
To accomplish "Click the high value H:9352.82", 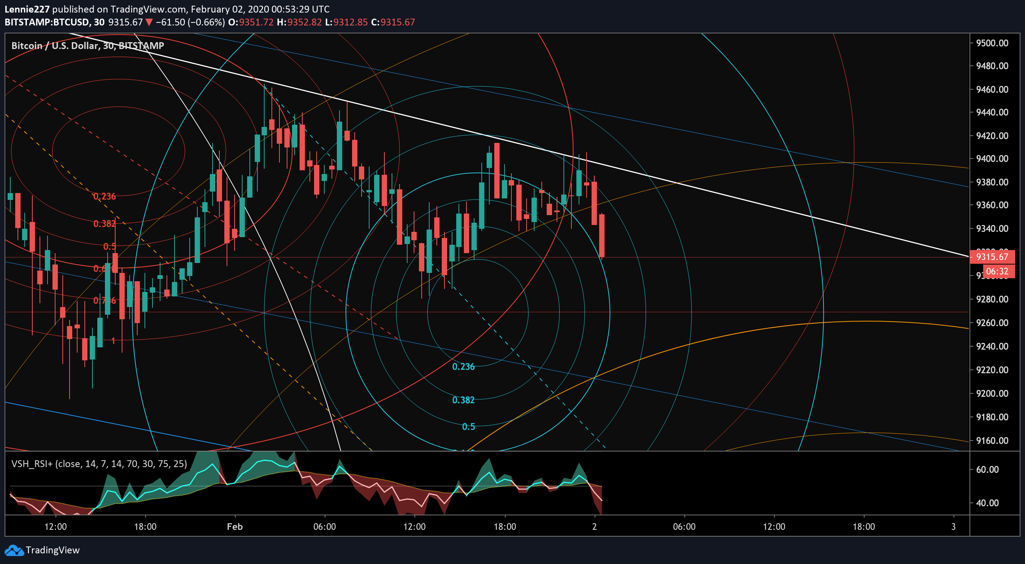I will point(299,22).
